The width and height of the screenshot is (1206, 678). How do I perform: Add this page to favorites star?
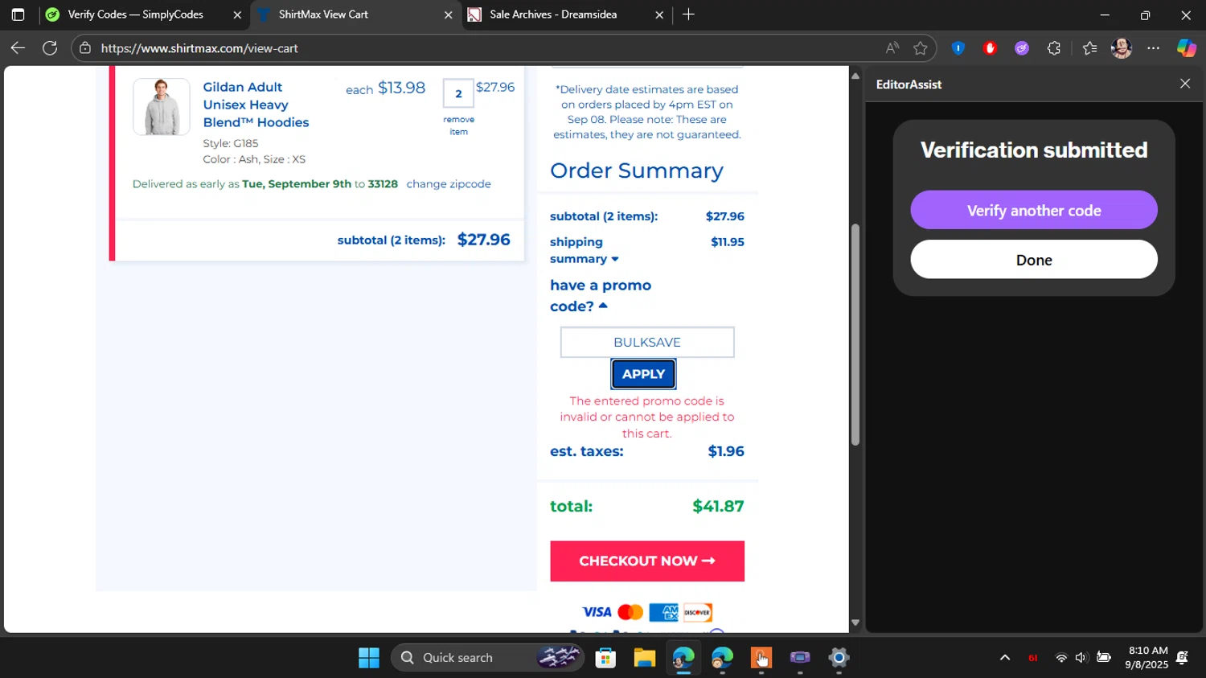tap(921, 48)
